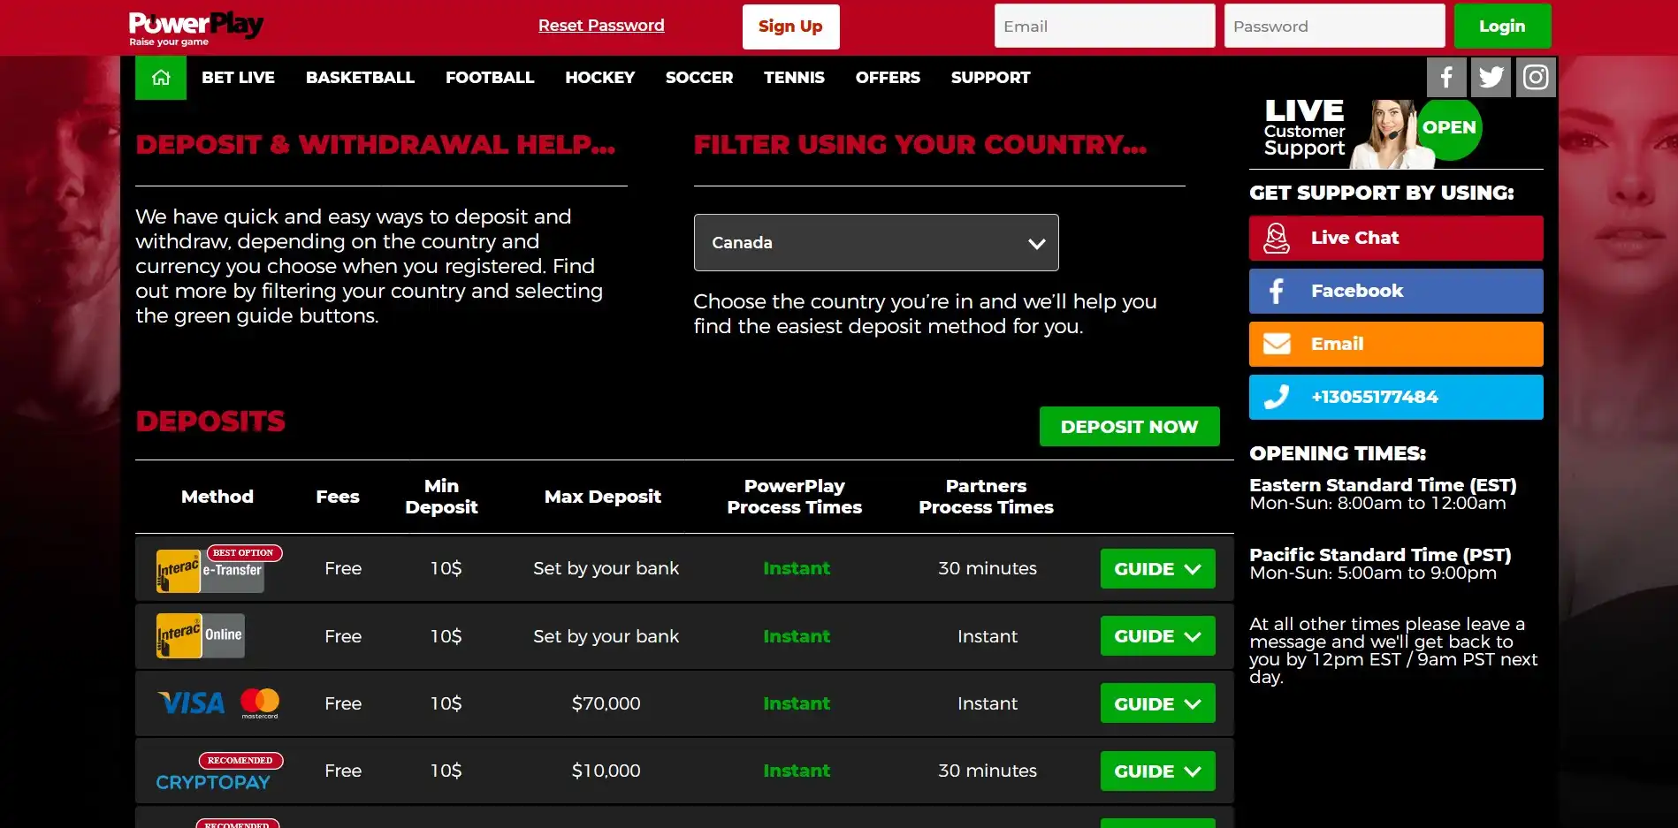Expand the Visa Mastercard guide
The height and width of the screenshot is (828, 1678).
click(1156, 704)
